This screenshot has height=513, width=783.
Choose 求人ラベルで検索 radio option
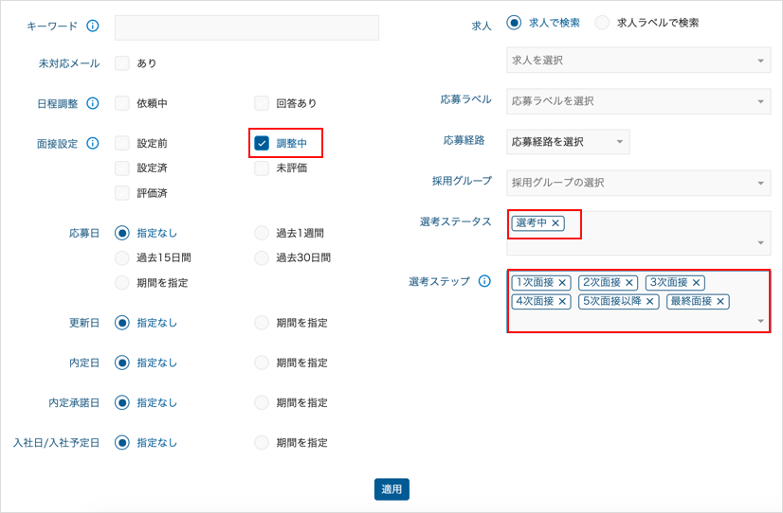point(602,23)
